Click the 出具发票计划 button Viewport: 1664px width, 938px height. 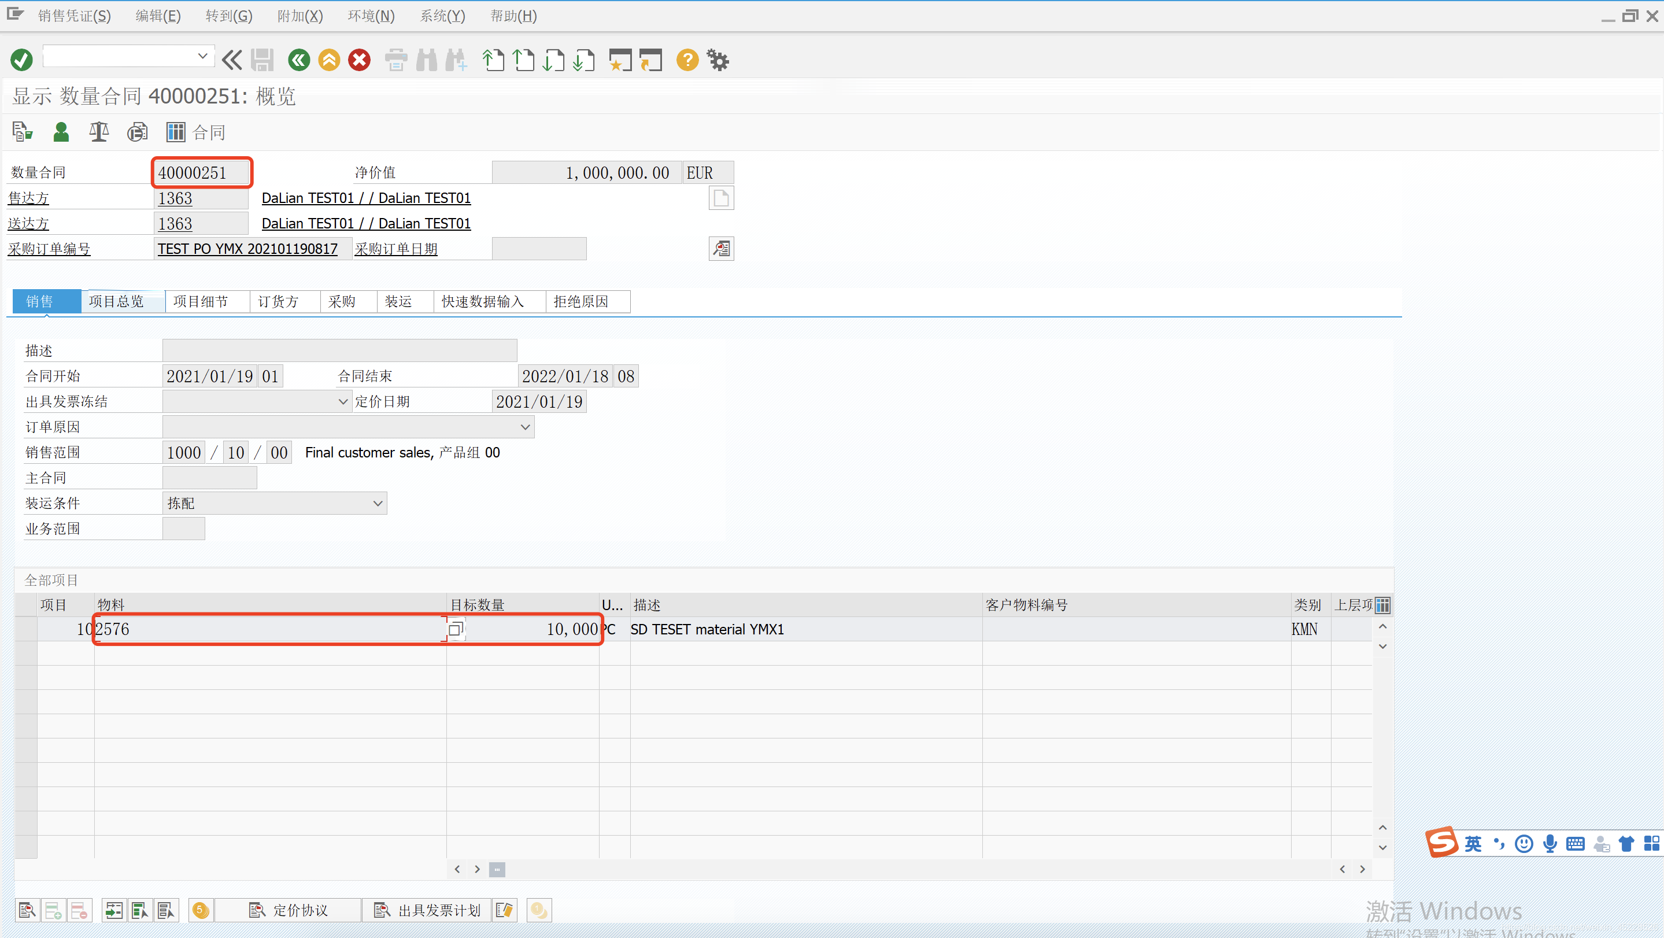click(x=427, y=910)
